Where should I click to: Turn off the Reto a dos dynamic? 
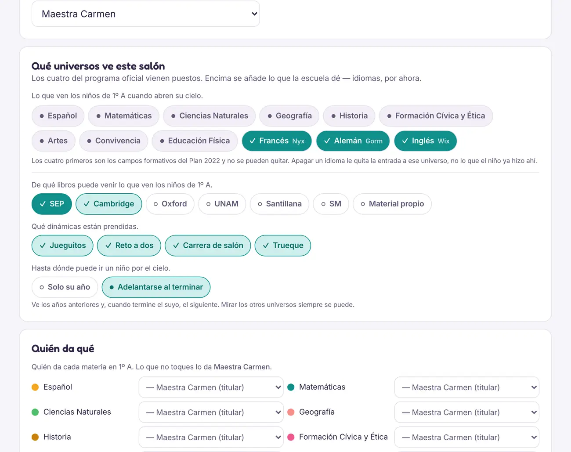click(x=129, y=246)
